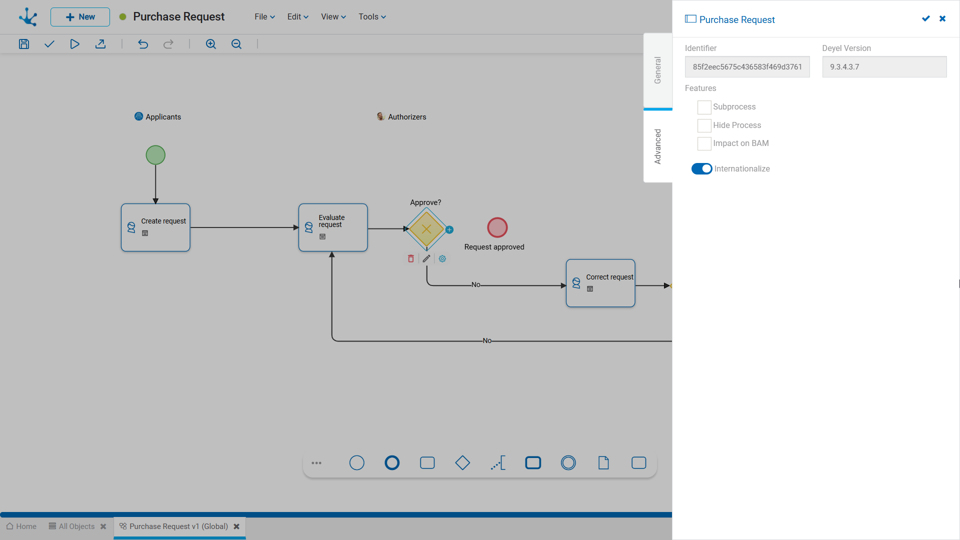Close the Purchase Request v1 tab
The width and height of the screenshot is (960, 540).
pos(236,526)
